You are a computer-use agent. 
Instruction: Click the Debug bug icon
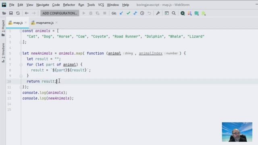(91, 13)
